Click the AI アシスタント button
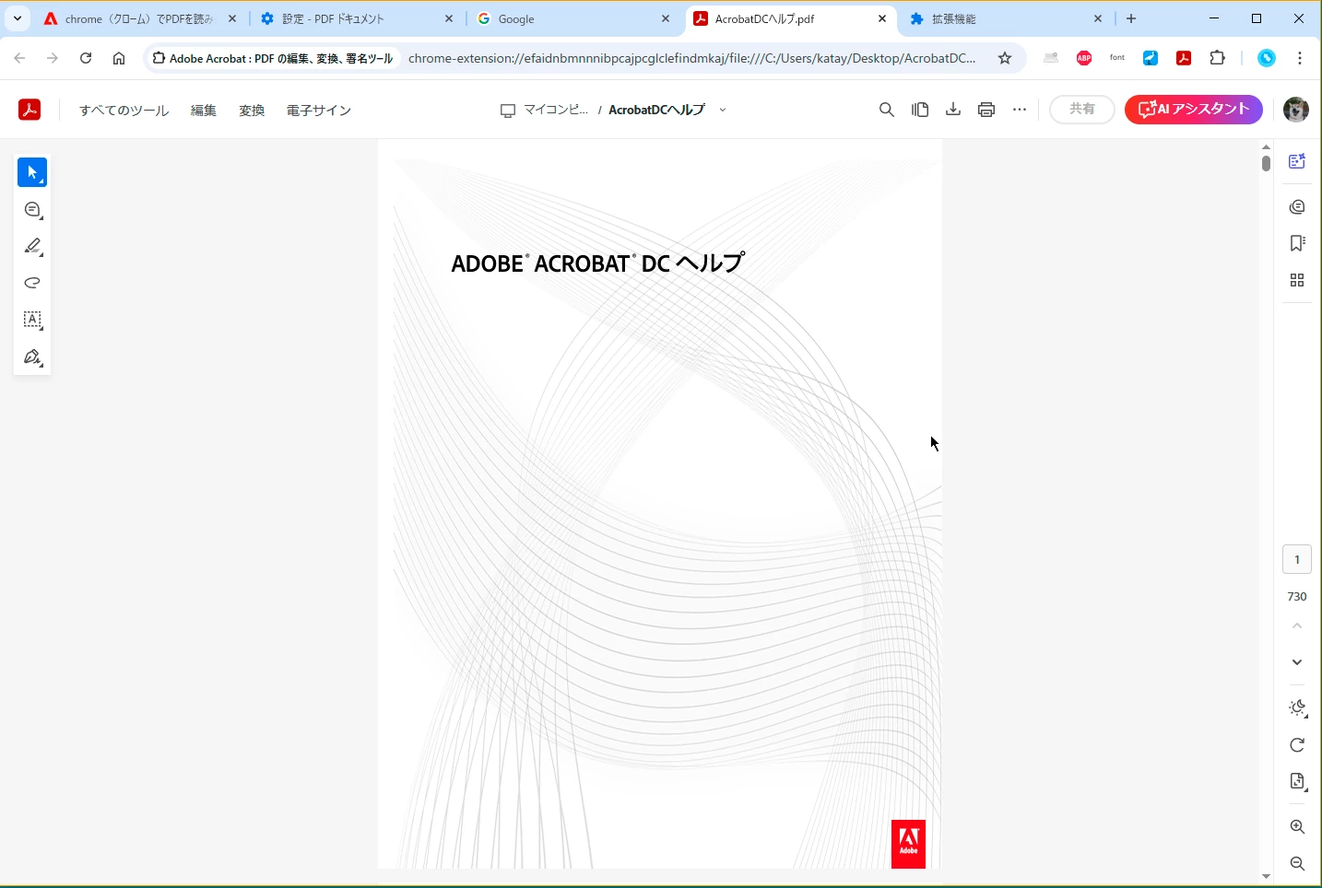 pos(1194,109)
